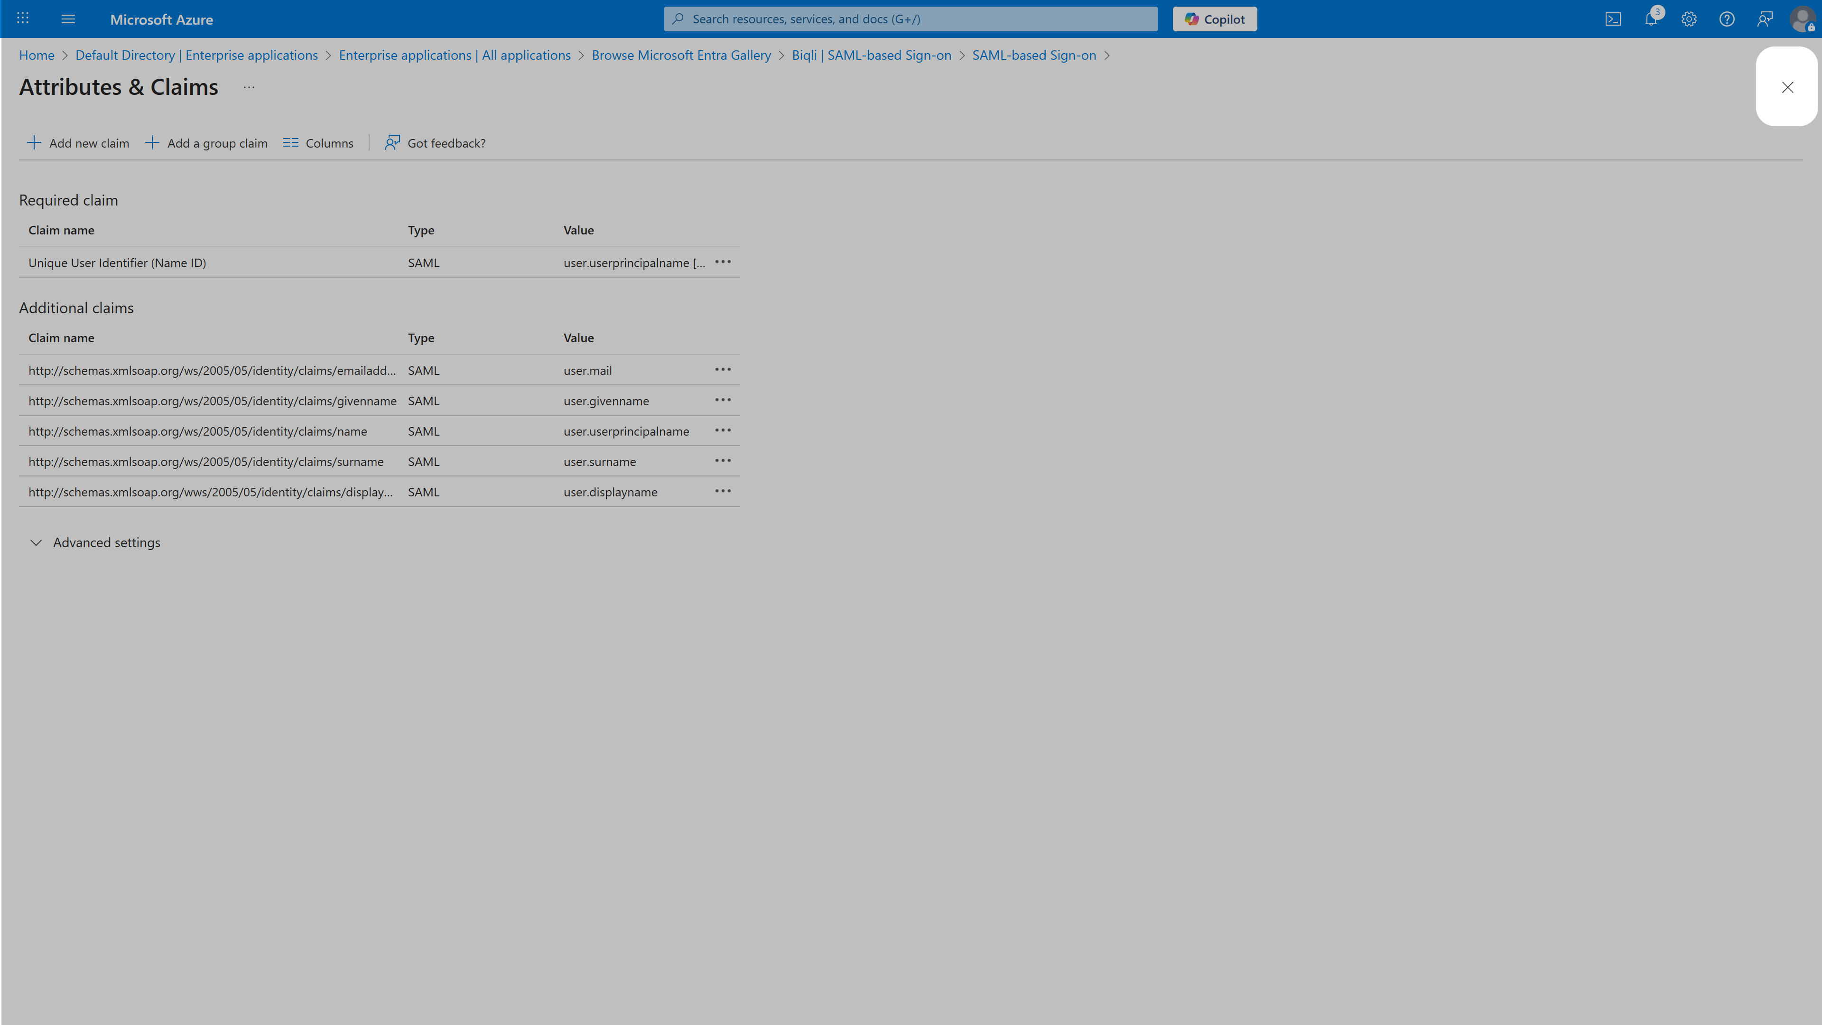Image resolution: width=1822 pixels, height=1025 pixels.
Task: Click Got feedback?
Action: tap(435, 143)
